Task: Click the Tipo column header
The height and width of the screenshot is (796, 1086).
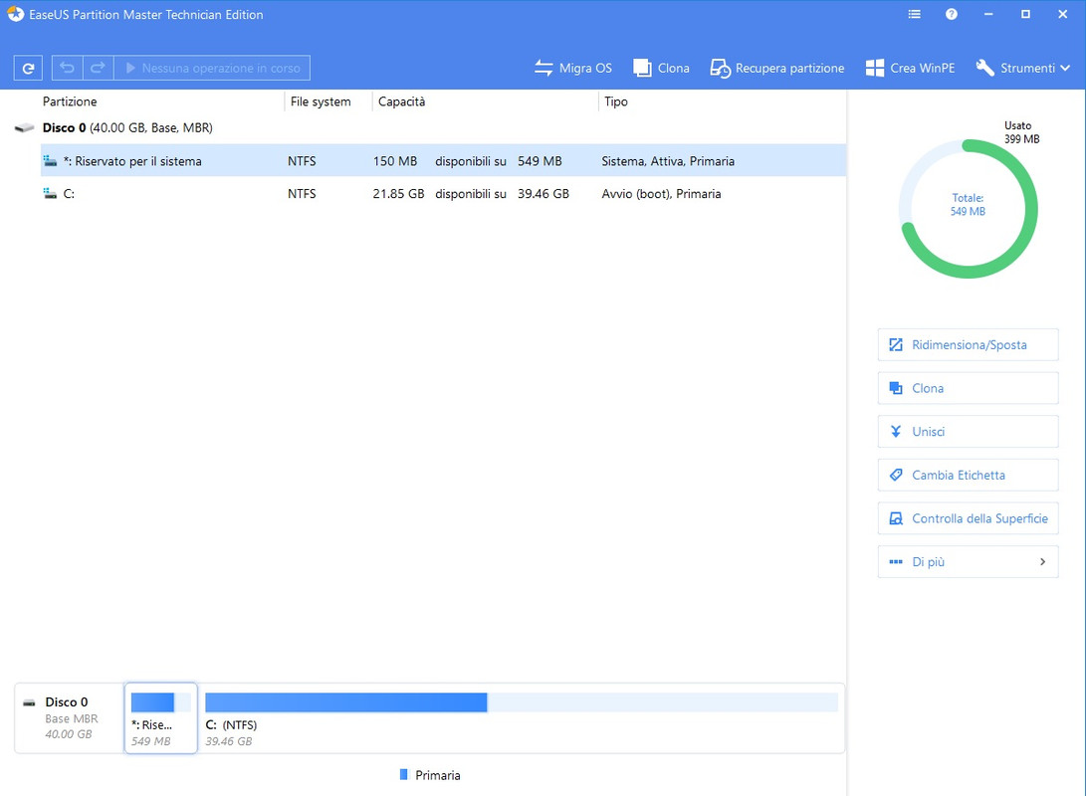Action: tap(616, 101)
